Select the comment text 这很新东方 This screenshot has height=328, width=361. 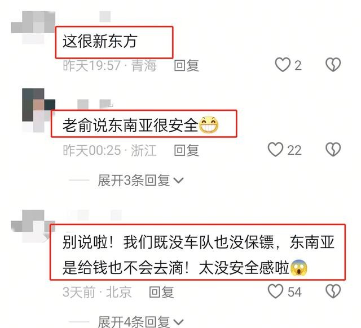tap(100, 42)
